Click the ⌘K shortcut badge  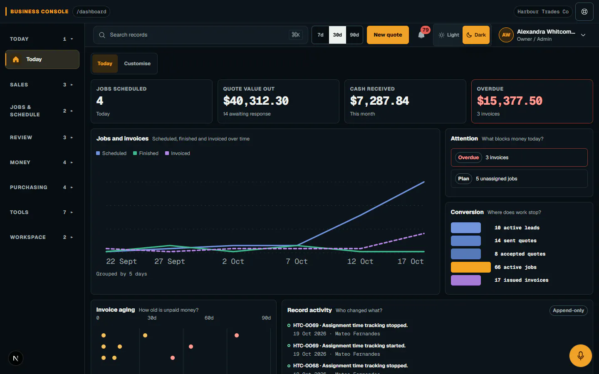pyautogui.click(x=296, y=35)
